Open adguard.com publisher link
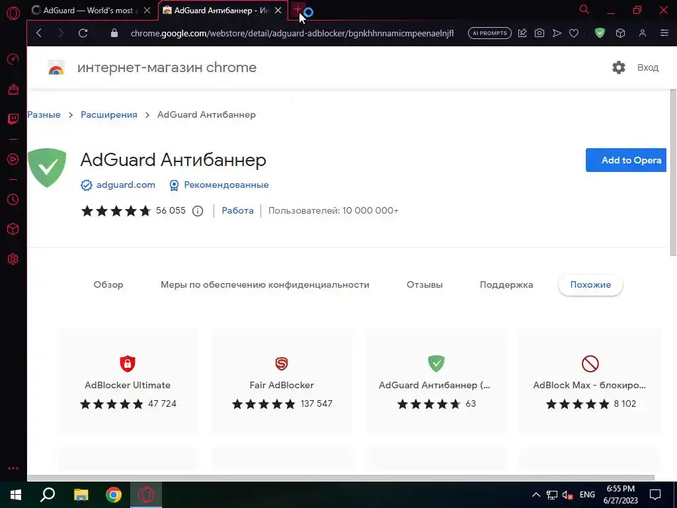The image size is (677, 508). point(126,185)
